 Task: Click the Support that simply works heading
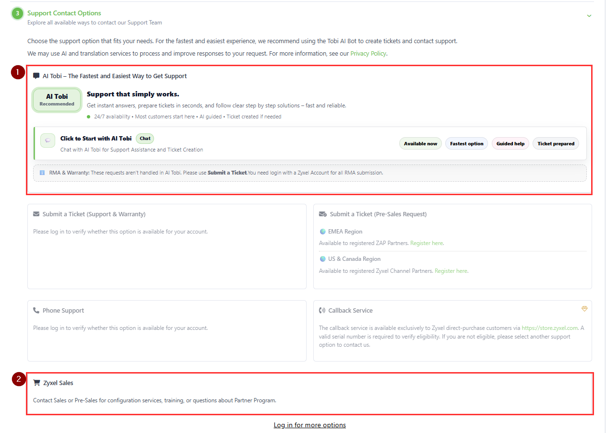tap(133, 94)
